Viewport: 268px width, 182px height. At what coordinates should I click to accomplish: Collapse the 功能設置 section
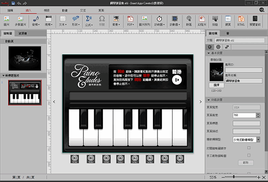click(x=209, y=100)
